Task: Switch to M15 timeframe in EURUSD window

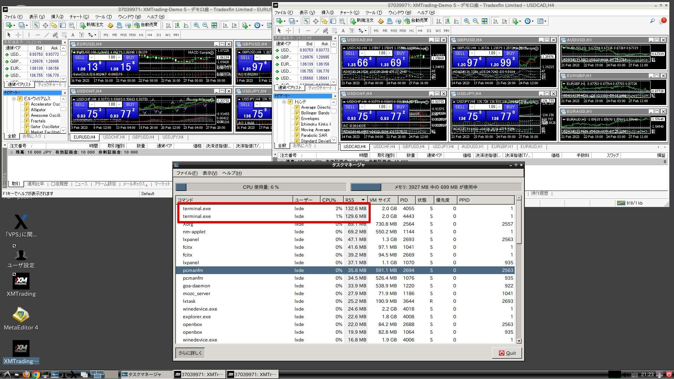Action: coord(124,35)
